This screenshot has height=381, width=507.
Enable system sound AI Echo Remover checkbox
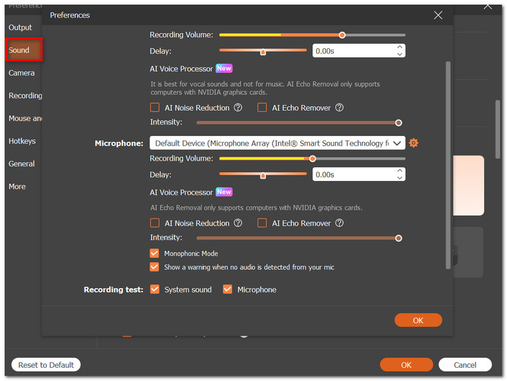pyautogui.click(x=262, y=108)
